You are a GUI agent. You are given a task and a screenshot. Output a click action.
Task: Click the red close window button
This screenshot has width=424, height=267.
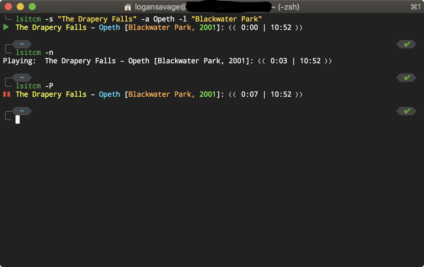click(x=8, y=7)
